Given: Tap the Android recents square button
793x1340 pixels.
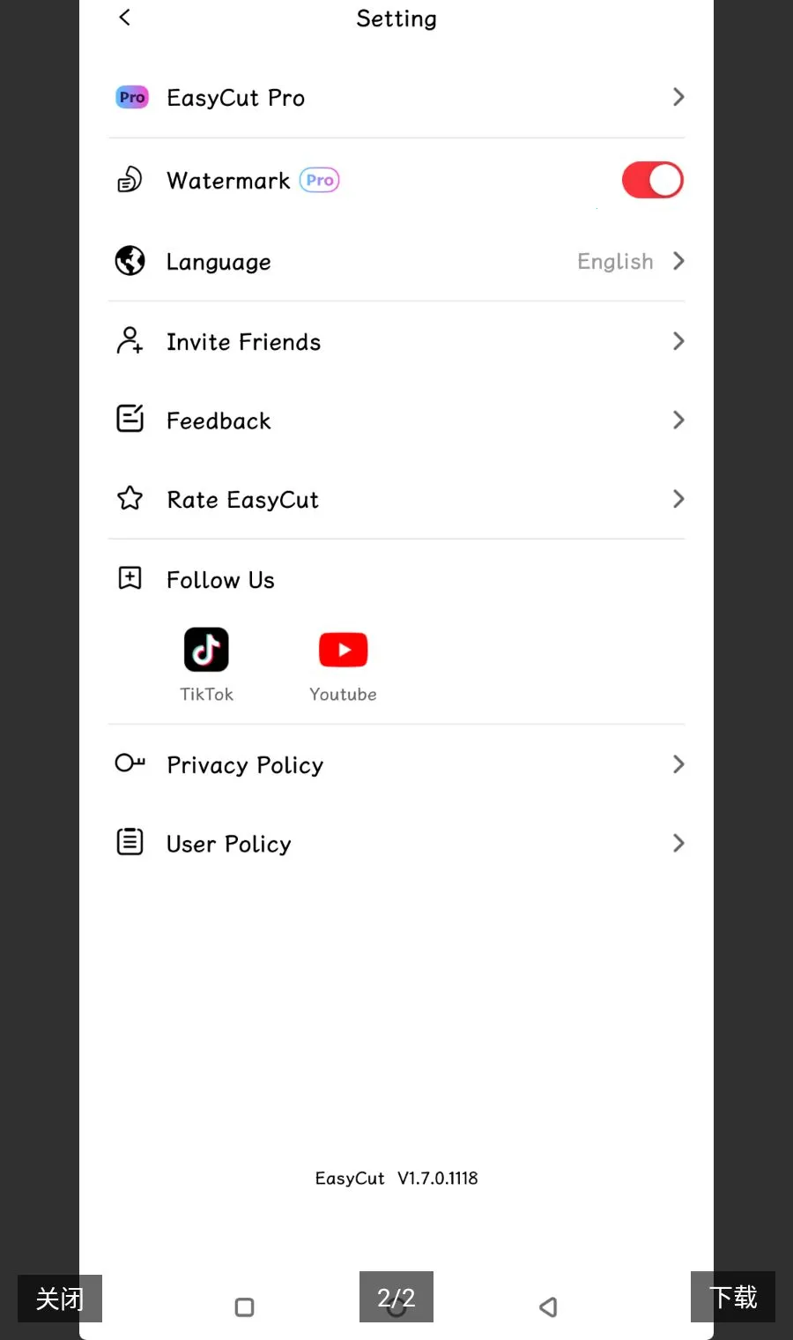Looking at the screenshot, I should click(245, 1306).
